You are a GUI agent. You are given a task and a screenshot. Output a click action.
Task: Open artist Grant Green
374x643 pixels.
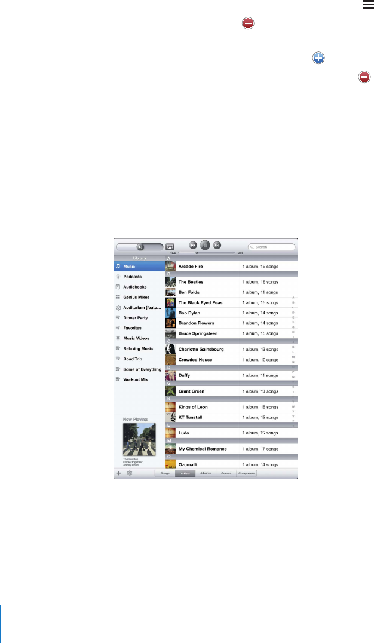[231, 391]
